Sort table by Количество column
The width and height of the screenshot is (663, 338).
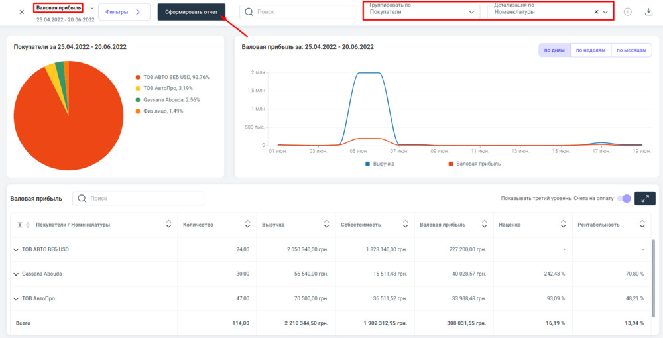(x=247, y=225)
